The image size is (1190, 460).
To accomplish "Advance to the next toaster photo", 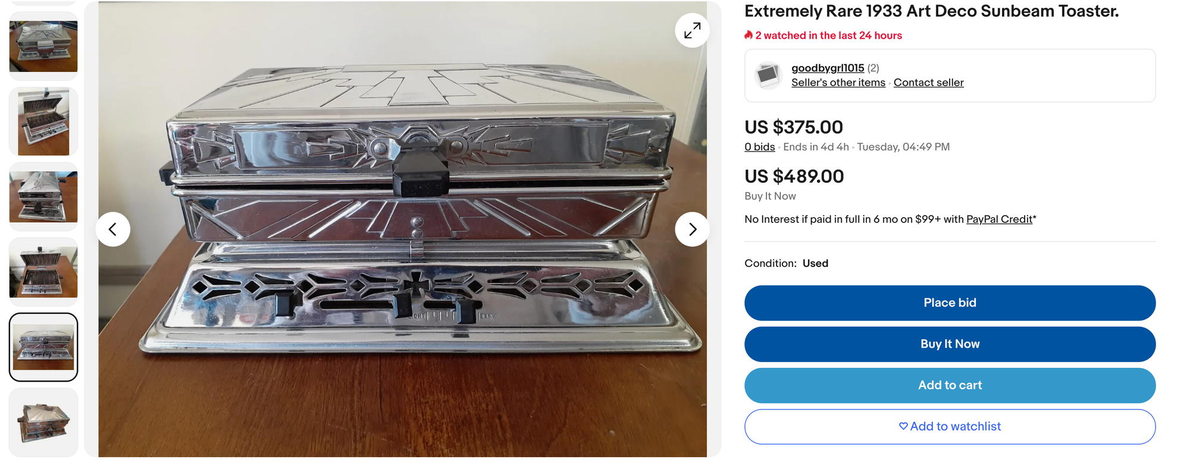I will [x=692, y=229].
